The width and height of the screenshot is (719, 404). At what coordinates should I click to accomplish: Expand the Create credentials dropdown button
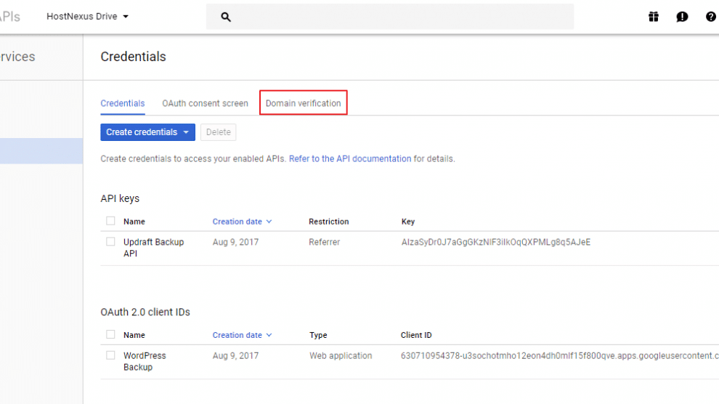(x=147, y=132)
